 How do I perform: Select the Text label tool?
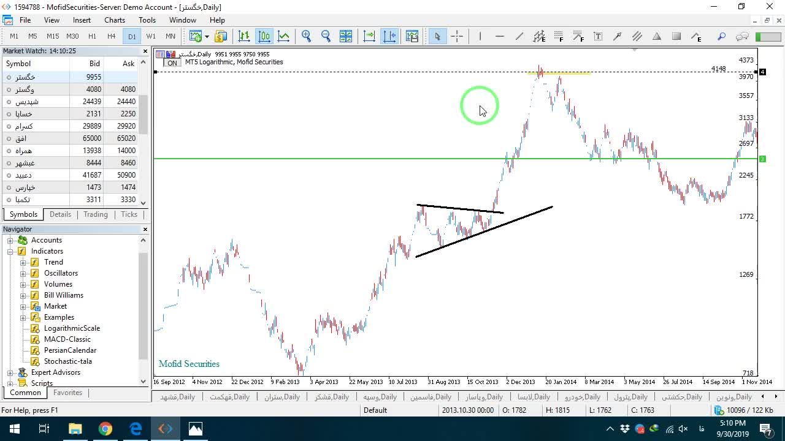tap(598, 36)
